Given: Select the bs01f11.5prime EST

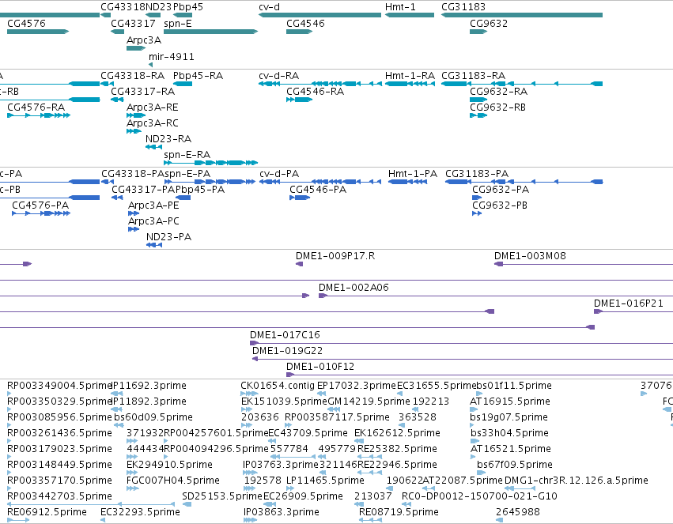Looking at the screenshot, I should point(479,394).
